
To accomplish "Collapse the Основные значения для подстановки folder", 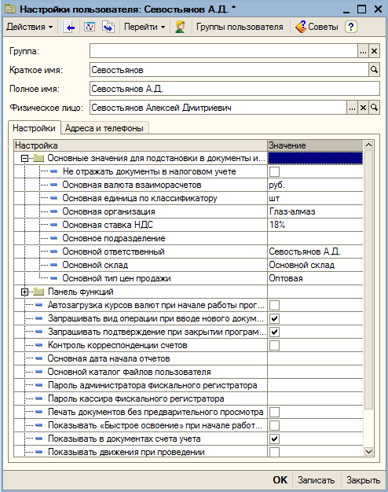I will click(x=24, y=159).
